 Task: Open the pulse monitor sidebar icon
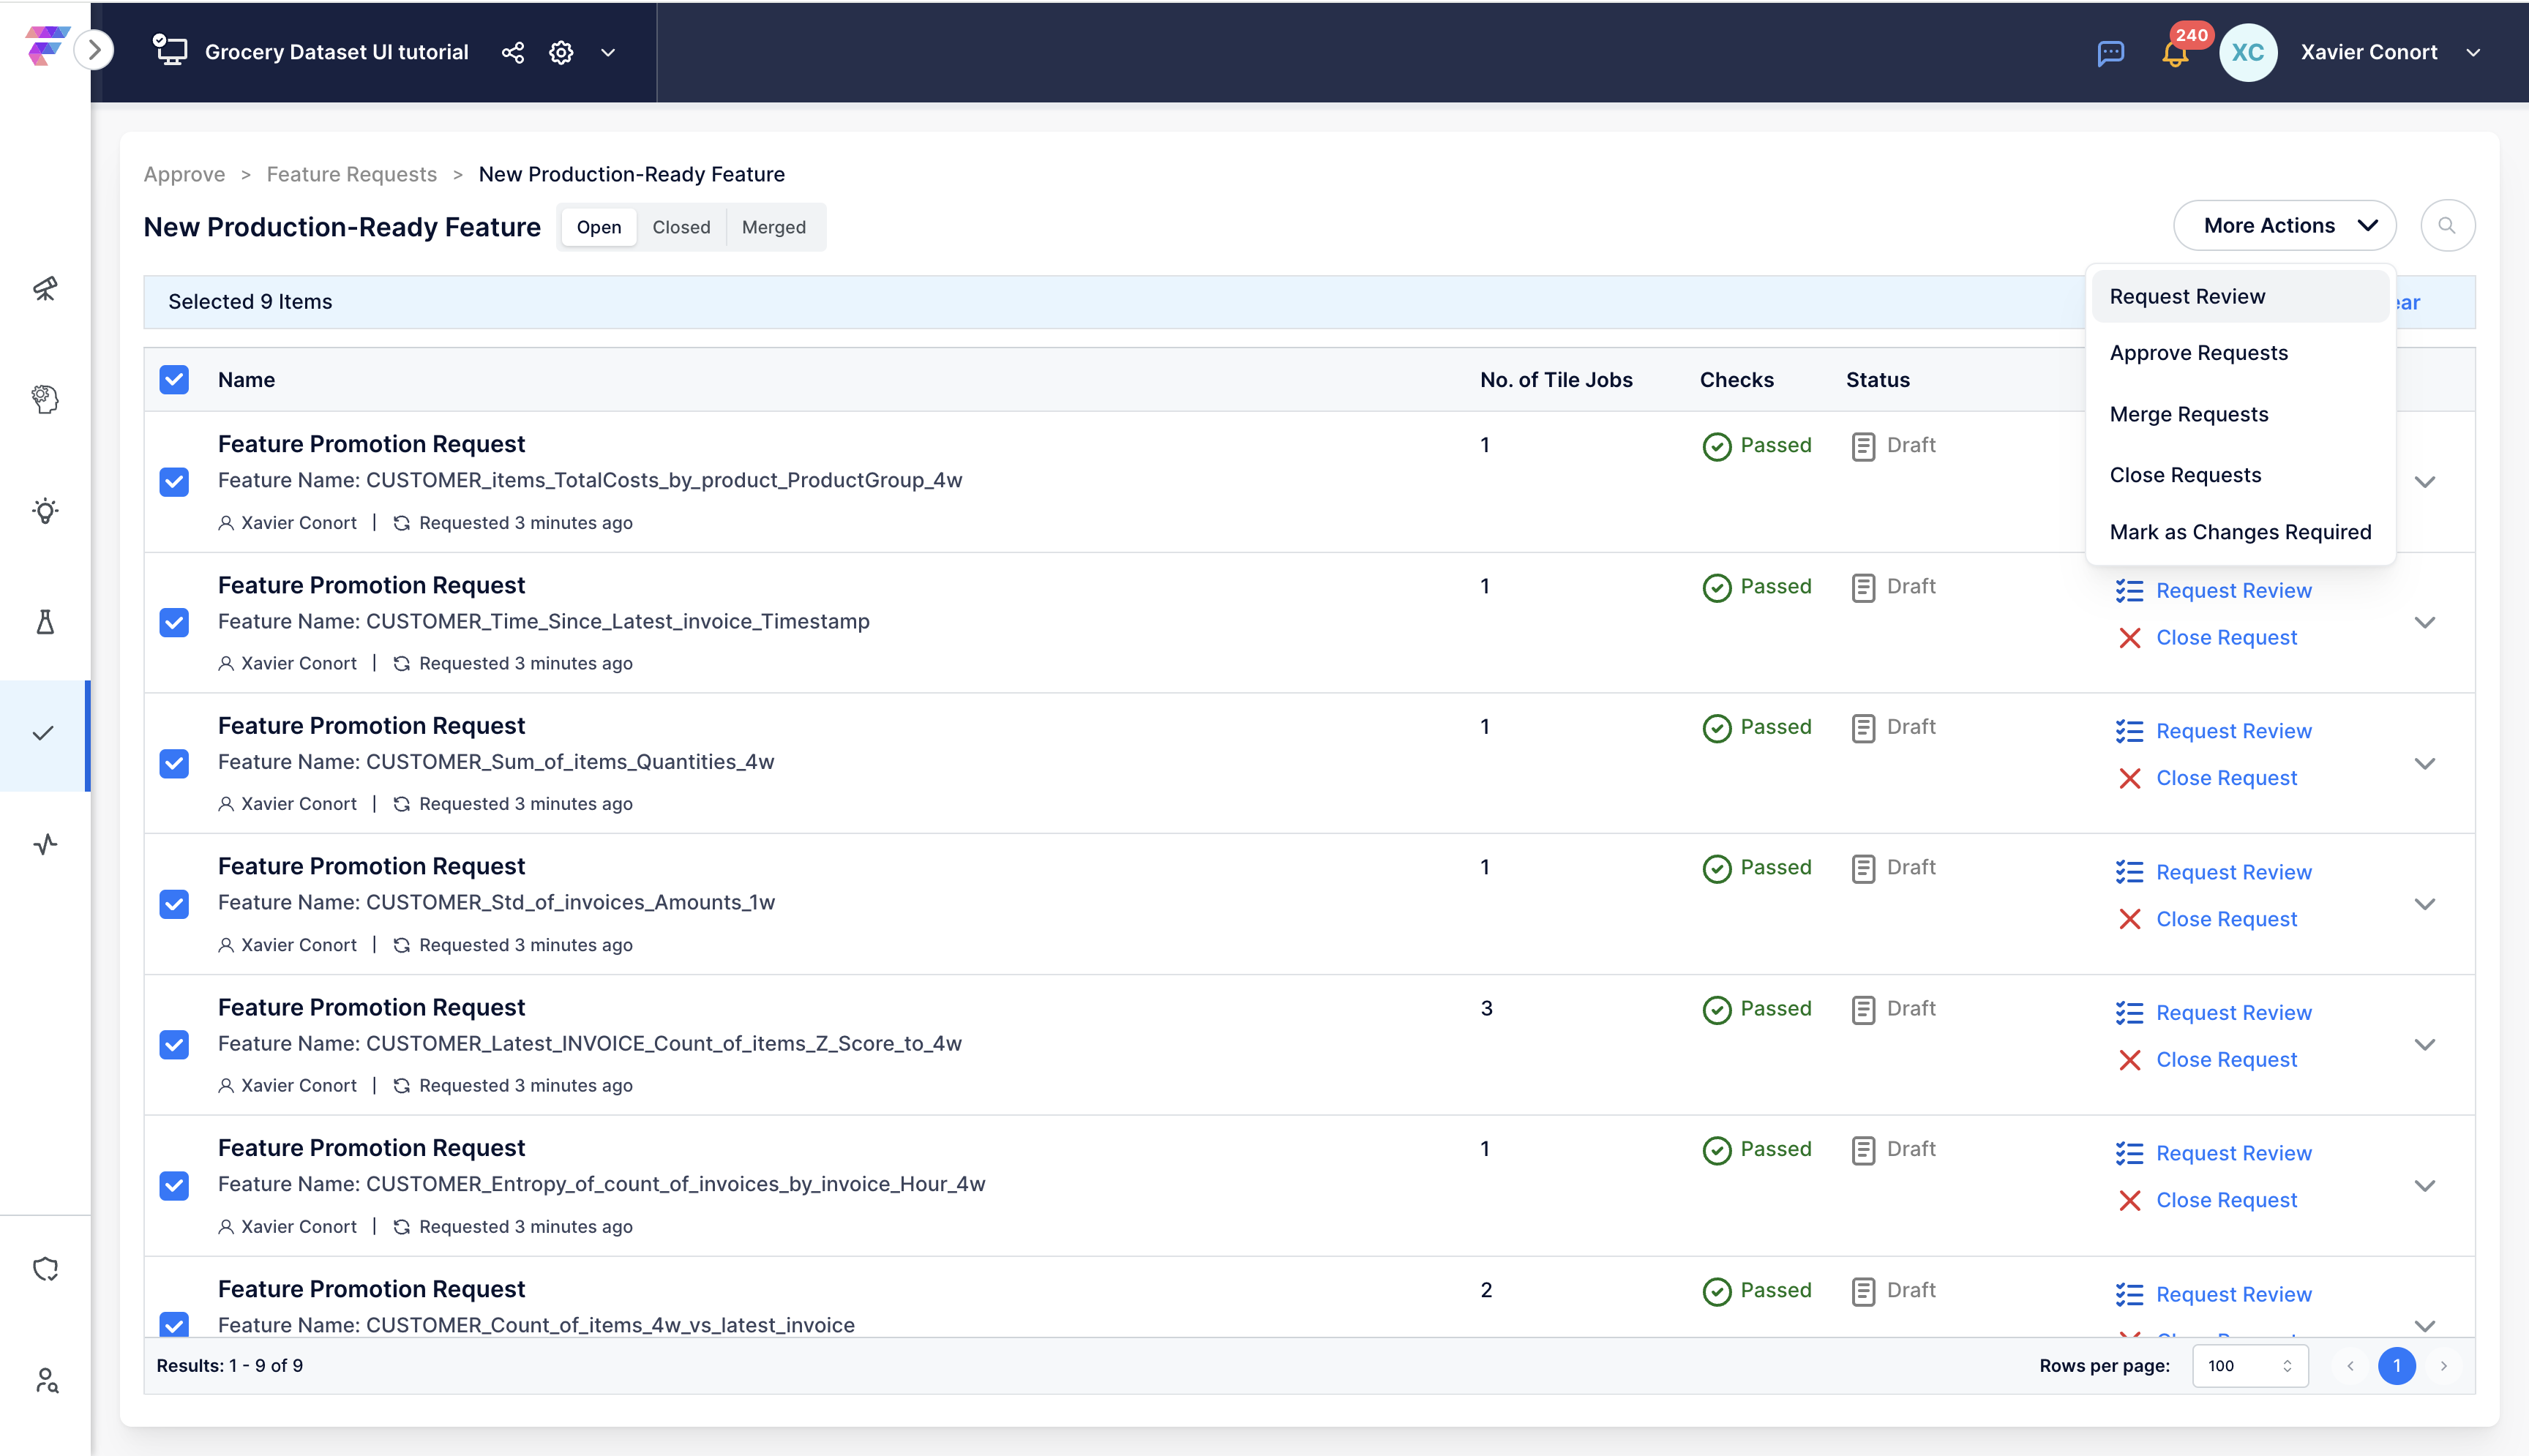coord(45,844)
